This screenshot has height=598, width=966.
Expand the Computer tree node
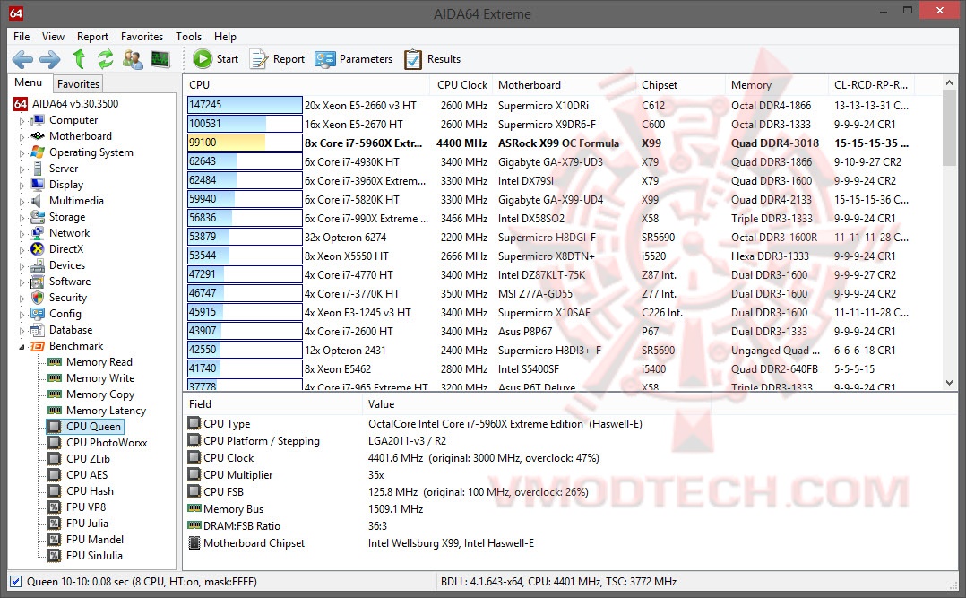tap(22, 121)
